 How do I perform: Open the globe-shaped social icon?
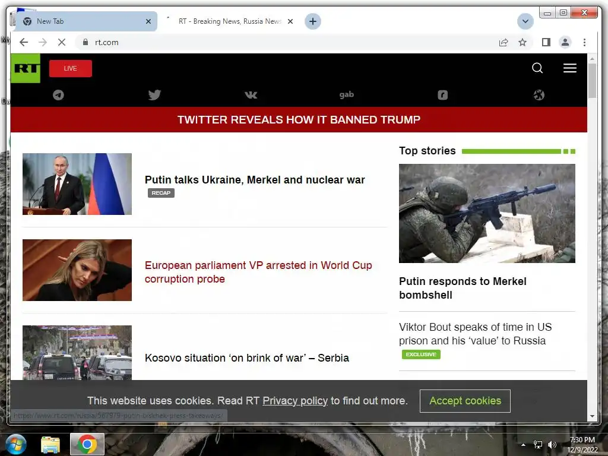[539, 95]
